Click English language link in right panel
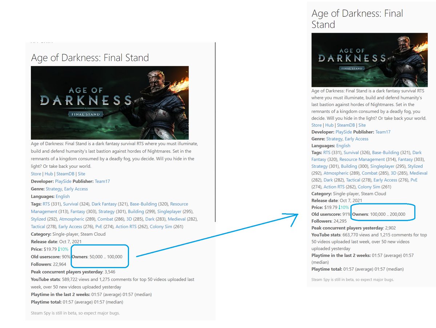Viewport: 436px width, 328px height. point(343,146)
